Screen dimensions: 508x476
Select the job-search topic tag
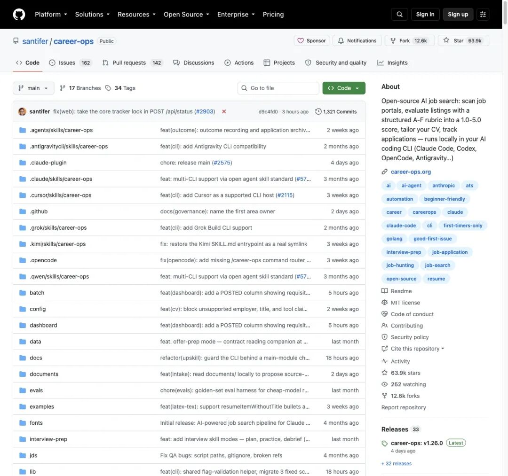coord(437,265)
